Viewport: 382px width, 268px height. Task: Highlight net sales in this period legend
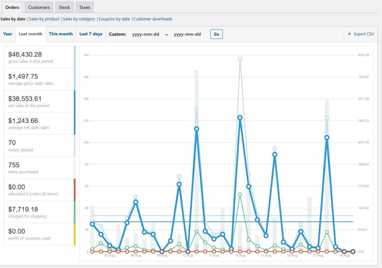pyautogui.click(x=39, y=101)
